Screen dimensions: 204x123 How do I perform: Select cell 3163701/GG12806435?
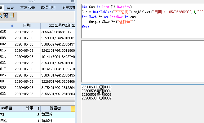[58, 75]
